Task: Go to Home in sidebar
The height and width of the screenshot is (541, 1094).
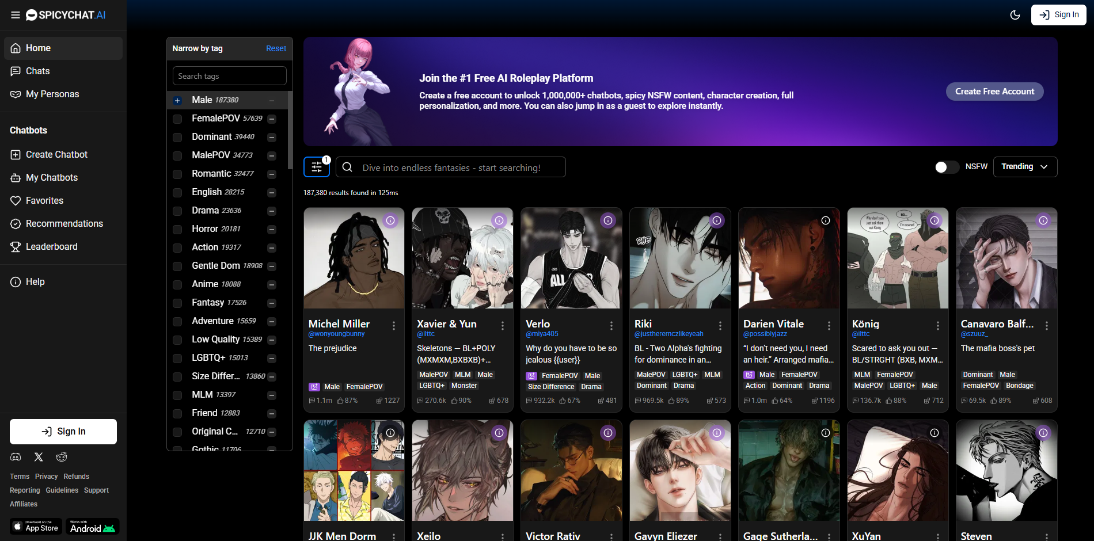Action: click(x=63, y=48)
